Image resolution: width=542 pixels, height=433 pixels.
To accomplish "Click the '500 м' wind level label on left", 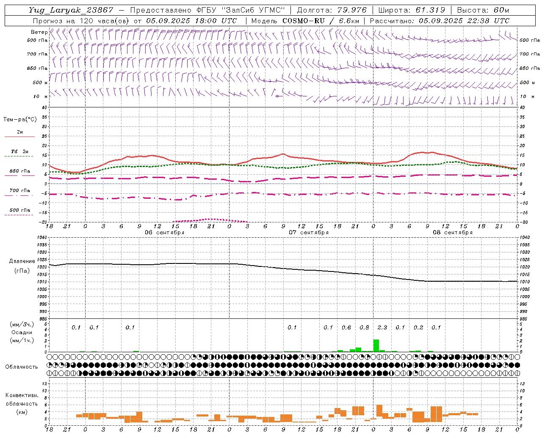I will click(41, 82).
